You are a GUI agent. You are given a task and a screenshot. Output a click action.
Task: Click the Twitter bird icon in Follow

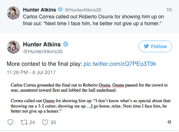click(x=146, y=46)
